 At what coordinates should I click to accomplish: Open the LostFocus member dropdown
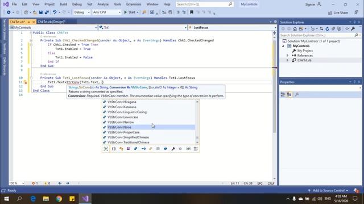(x=233, y=28)
